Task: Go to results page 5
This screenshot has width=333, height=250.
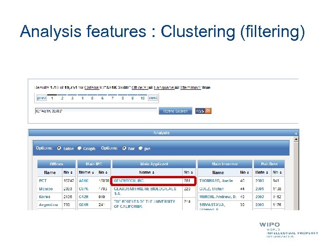Action: point(92,98)
